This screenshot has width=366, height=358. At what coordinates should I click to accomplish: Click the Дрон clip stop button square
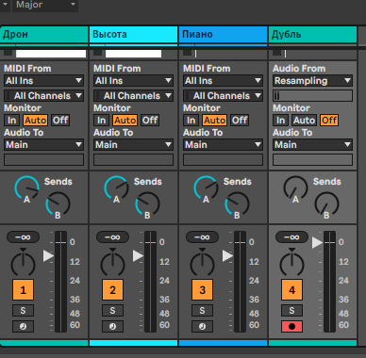tap(8, 53)
